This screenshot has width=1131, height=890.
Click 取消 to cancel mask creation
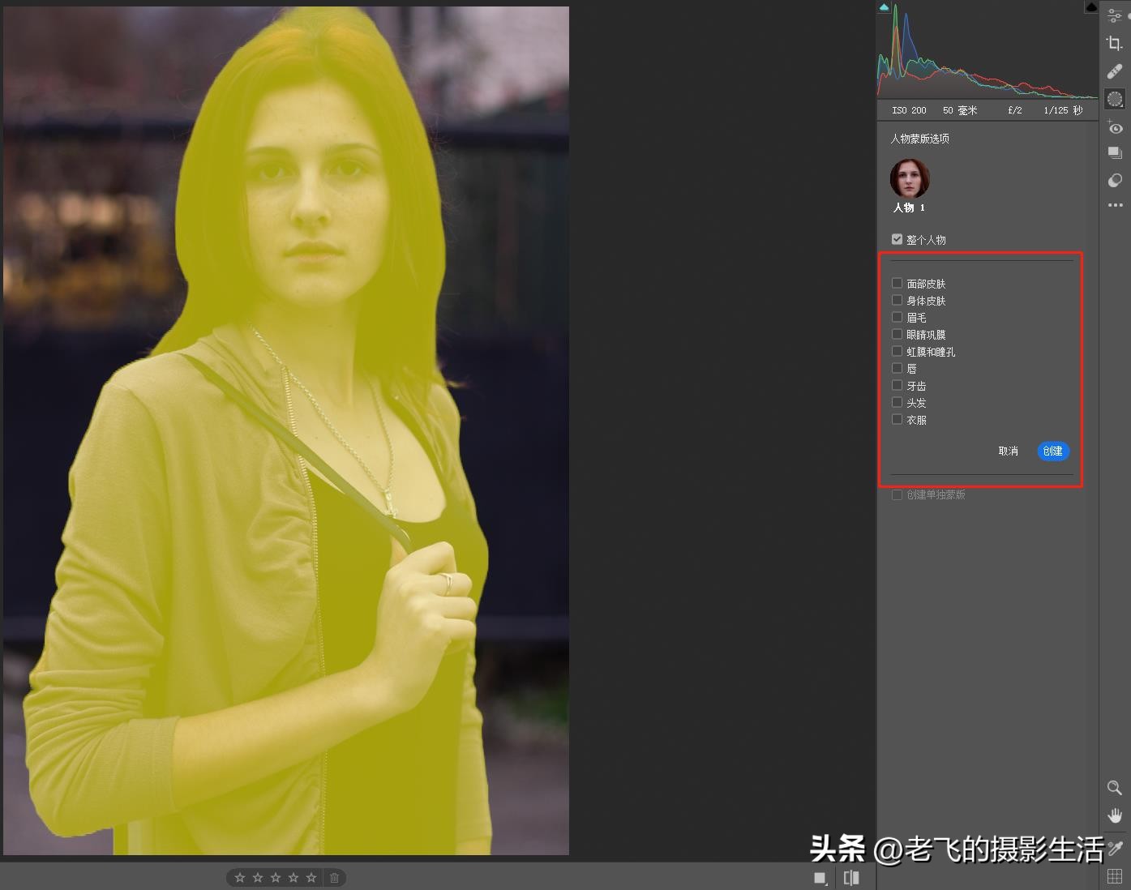pyautogui.click(x=1008, y=451)
